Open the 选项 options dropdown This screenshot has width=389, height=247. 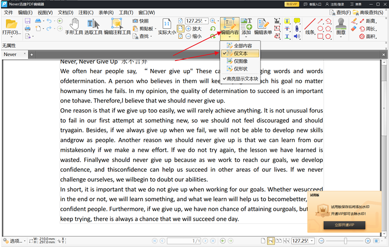click(x=14, y=241)
